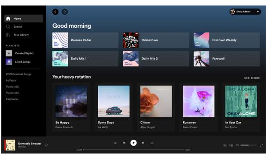Click artist name No Aloha
Screen dimensions: 266x159
coord(231,127)
